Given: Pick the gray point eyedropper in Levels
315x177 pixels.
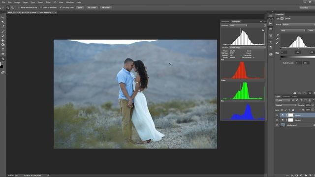Looking at the screenshot, I should click(x=278, y=39).
